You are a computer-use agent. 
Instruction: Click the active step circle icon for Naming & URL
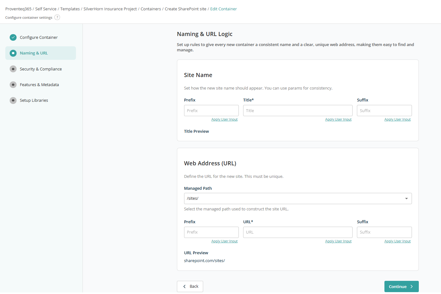pos(13,53)
